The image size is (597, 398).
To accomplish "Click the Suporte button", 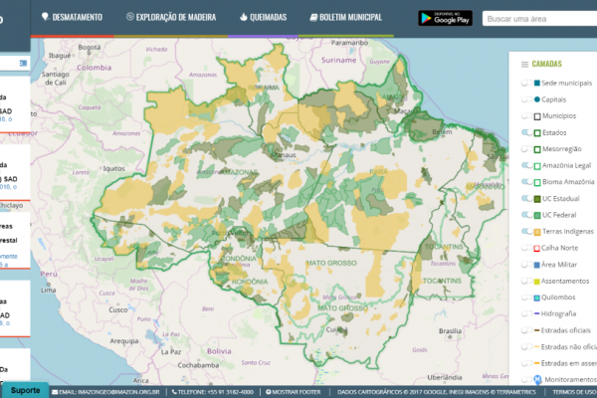I will coord(26,390).
